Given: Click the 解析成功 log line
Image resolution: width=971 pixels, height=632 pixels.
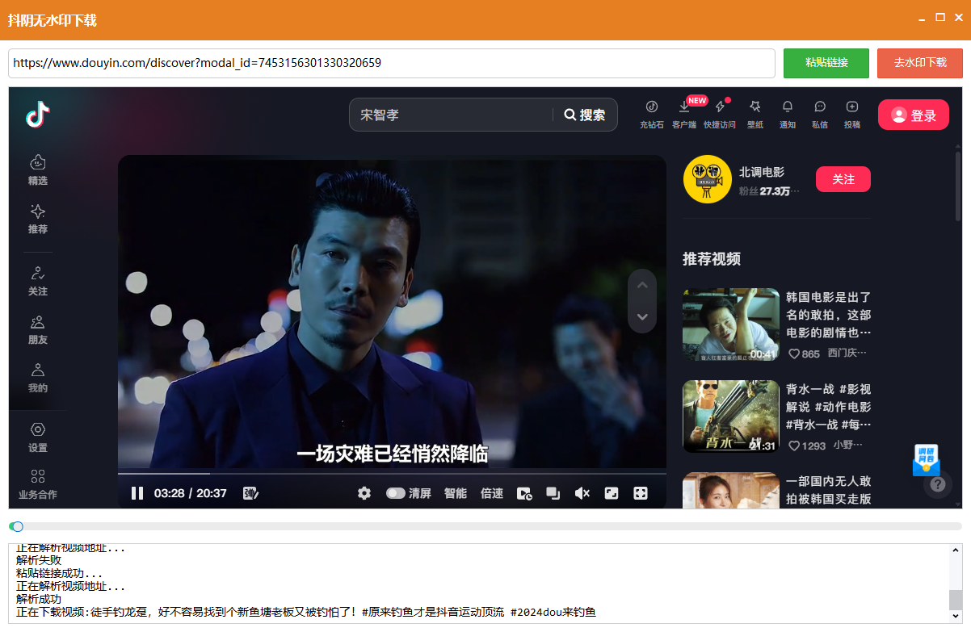Looking at the screenshot, I should click(39, 600).
